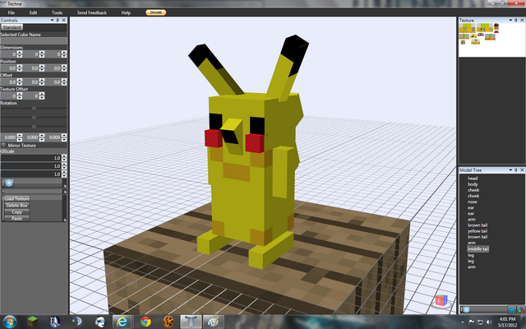Click the red orientation cube in viewport corner
526x329 pixels.
tap(441, 300)
